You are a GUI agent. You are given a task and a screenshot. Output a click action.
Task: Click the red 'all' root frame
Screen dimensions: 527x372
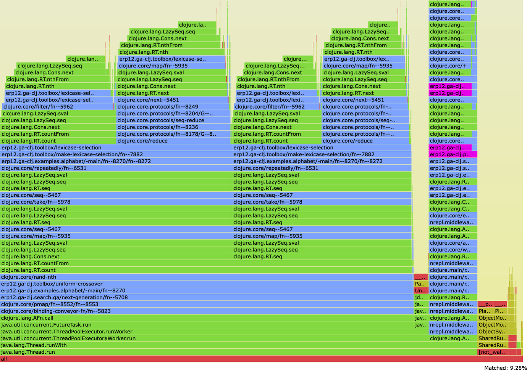261,359
